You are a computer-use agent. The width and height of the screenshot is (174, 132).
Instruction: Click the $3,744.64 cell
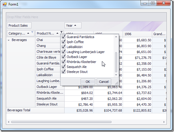108,93
